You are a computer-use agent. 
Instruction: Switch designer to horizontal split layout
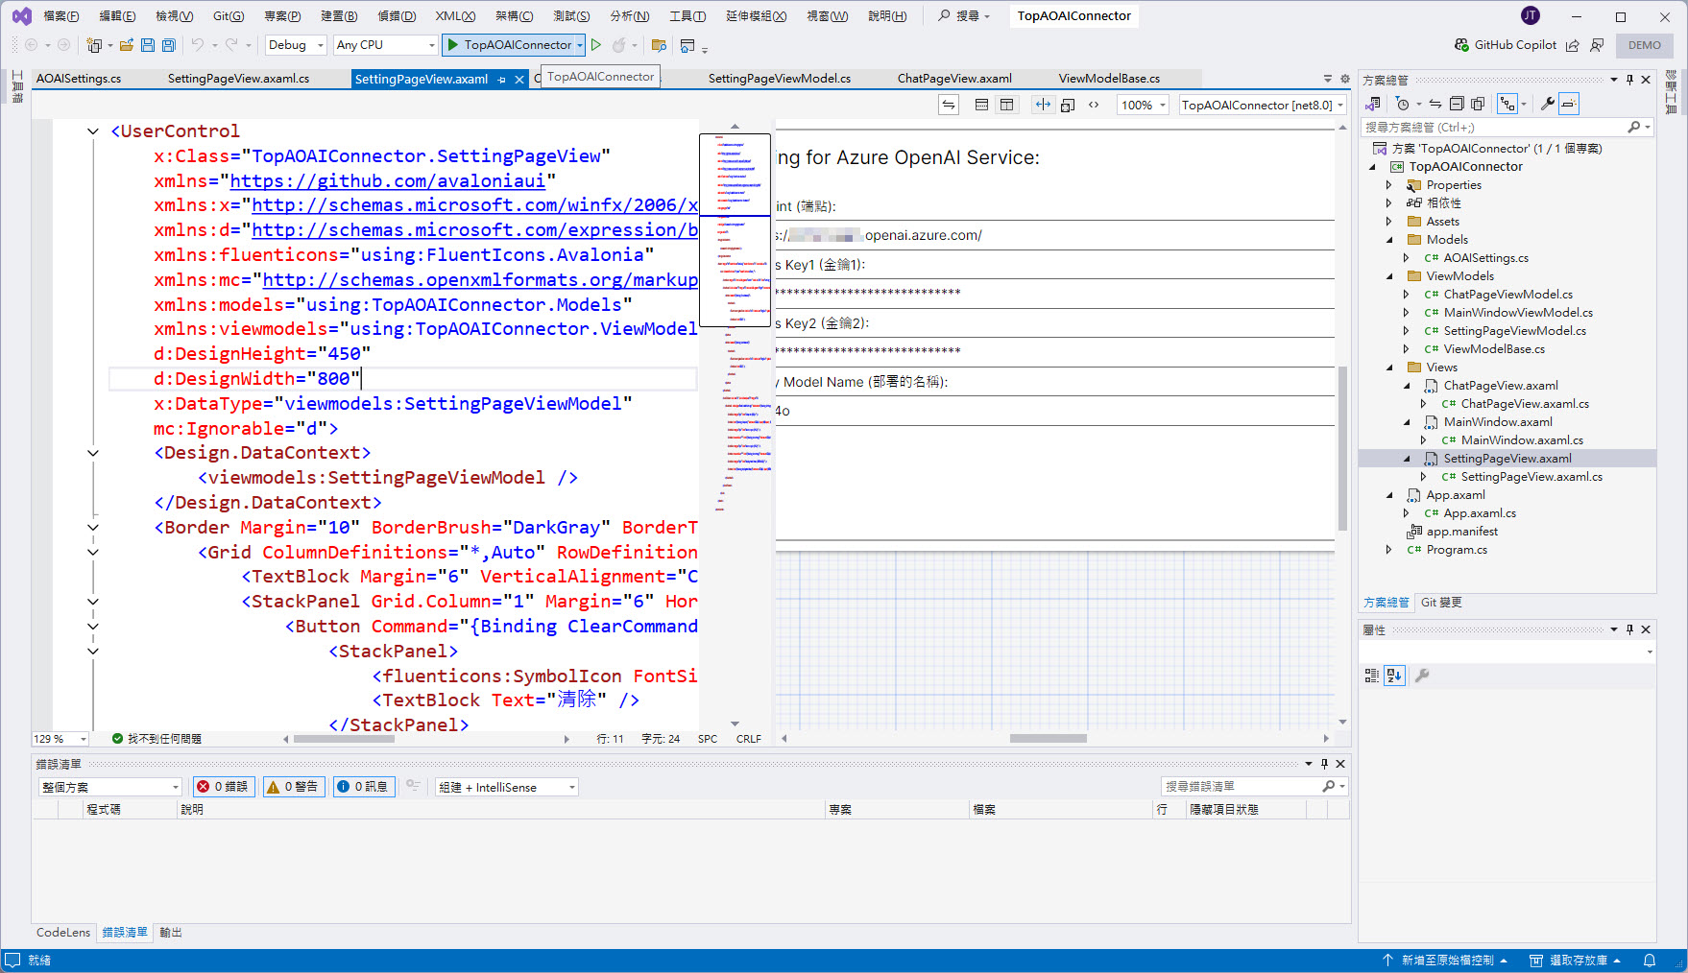click(x=981, y=105)
